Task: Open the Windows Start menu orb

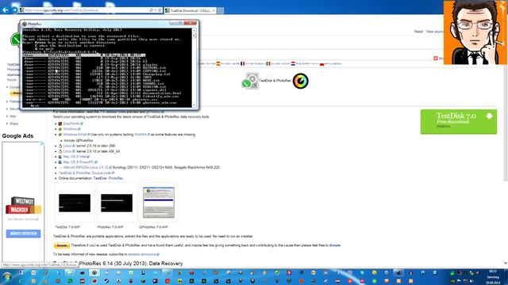Action: tap(7, 277)
